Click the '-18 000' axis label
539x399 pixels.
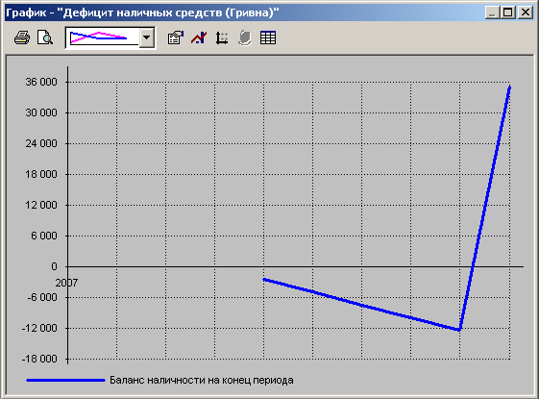pos(39,359)
